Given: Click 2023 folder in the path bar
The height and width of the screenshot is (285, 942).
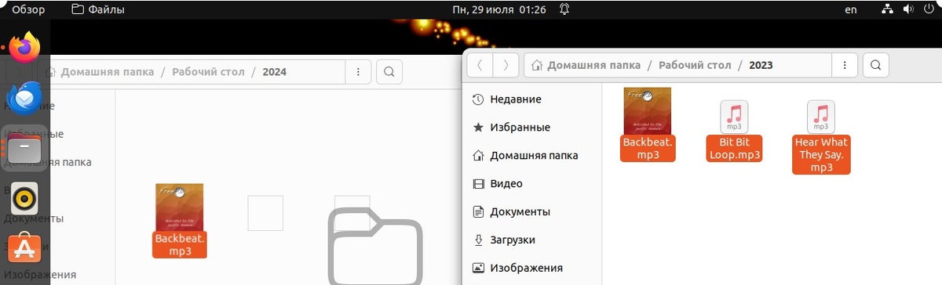Looking at the screenshot, I should point(761,65).
